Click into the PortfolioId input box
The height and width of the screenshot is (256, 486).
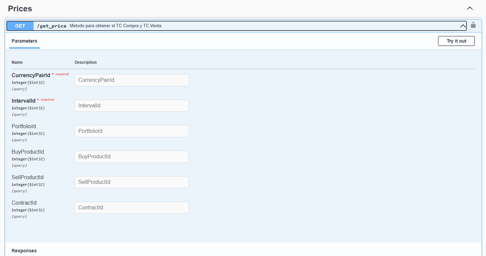pyautogui.click(x=131, y=131)
